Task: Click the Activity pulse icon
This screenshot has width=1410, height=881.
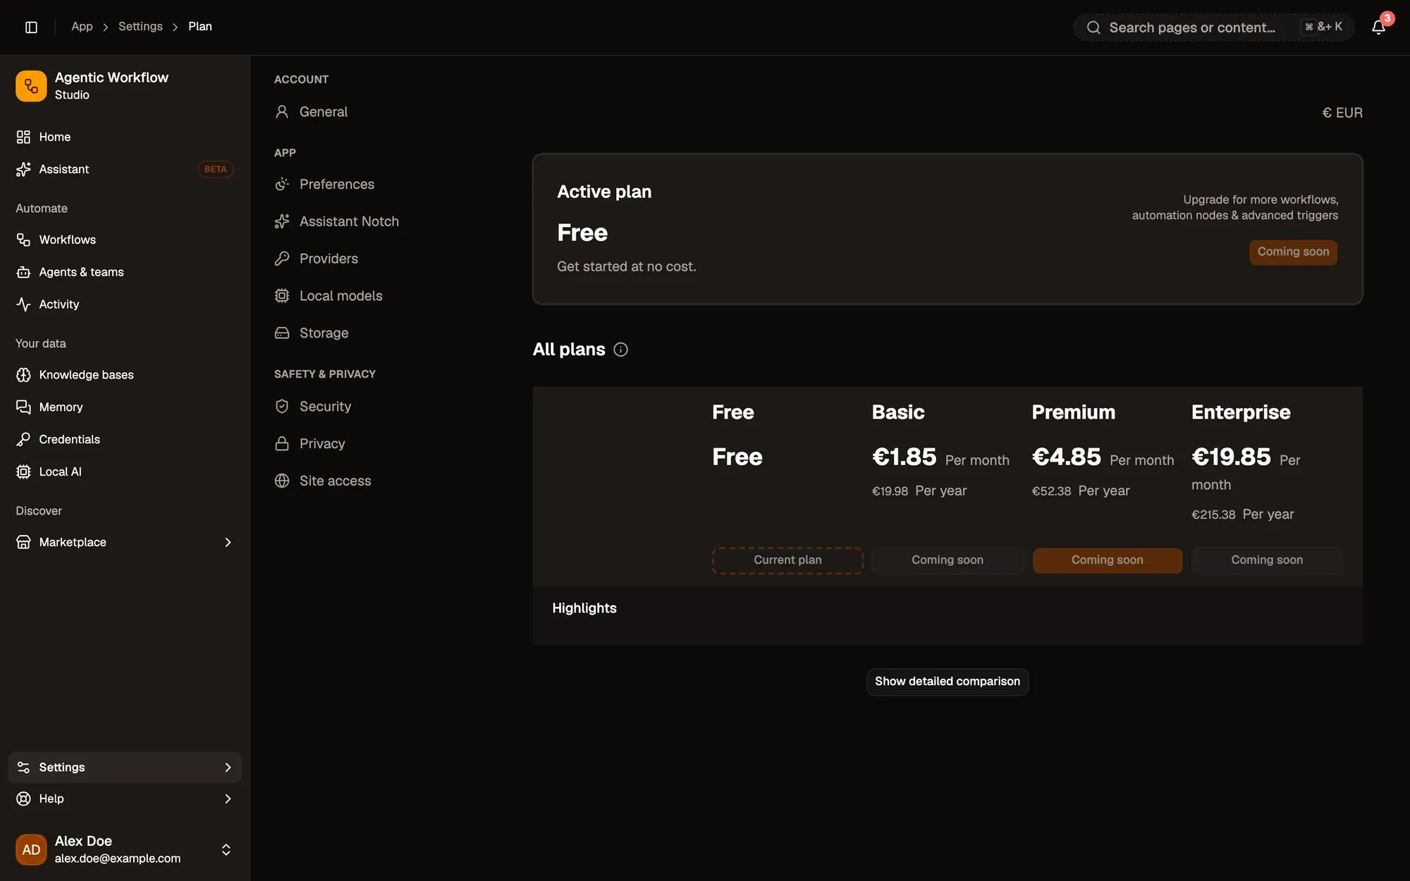Action: pos(23,304)
